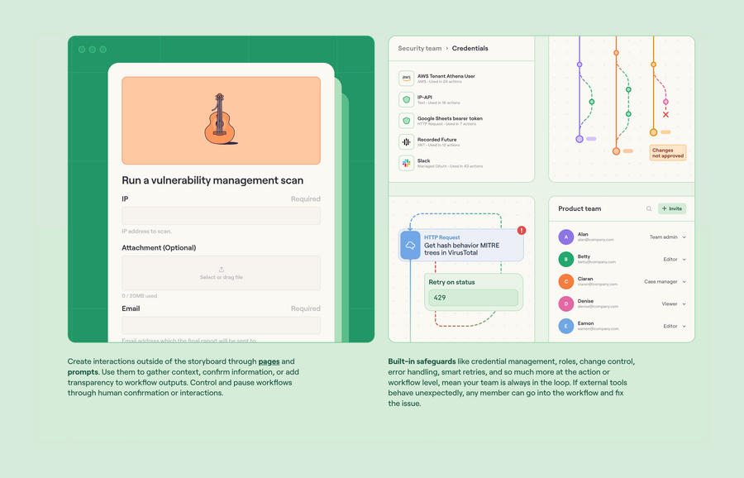The height and width of the screenshot is (478, 744).
Task: Click Denise's pink avatar circle
Action: (565, 304)
